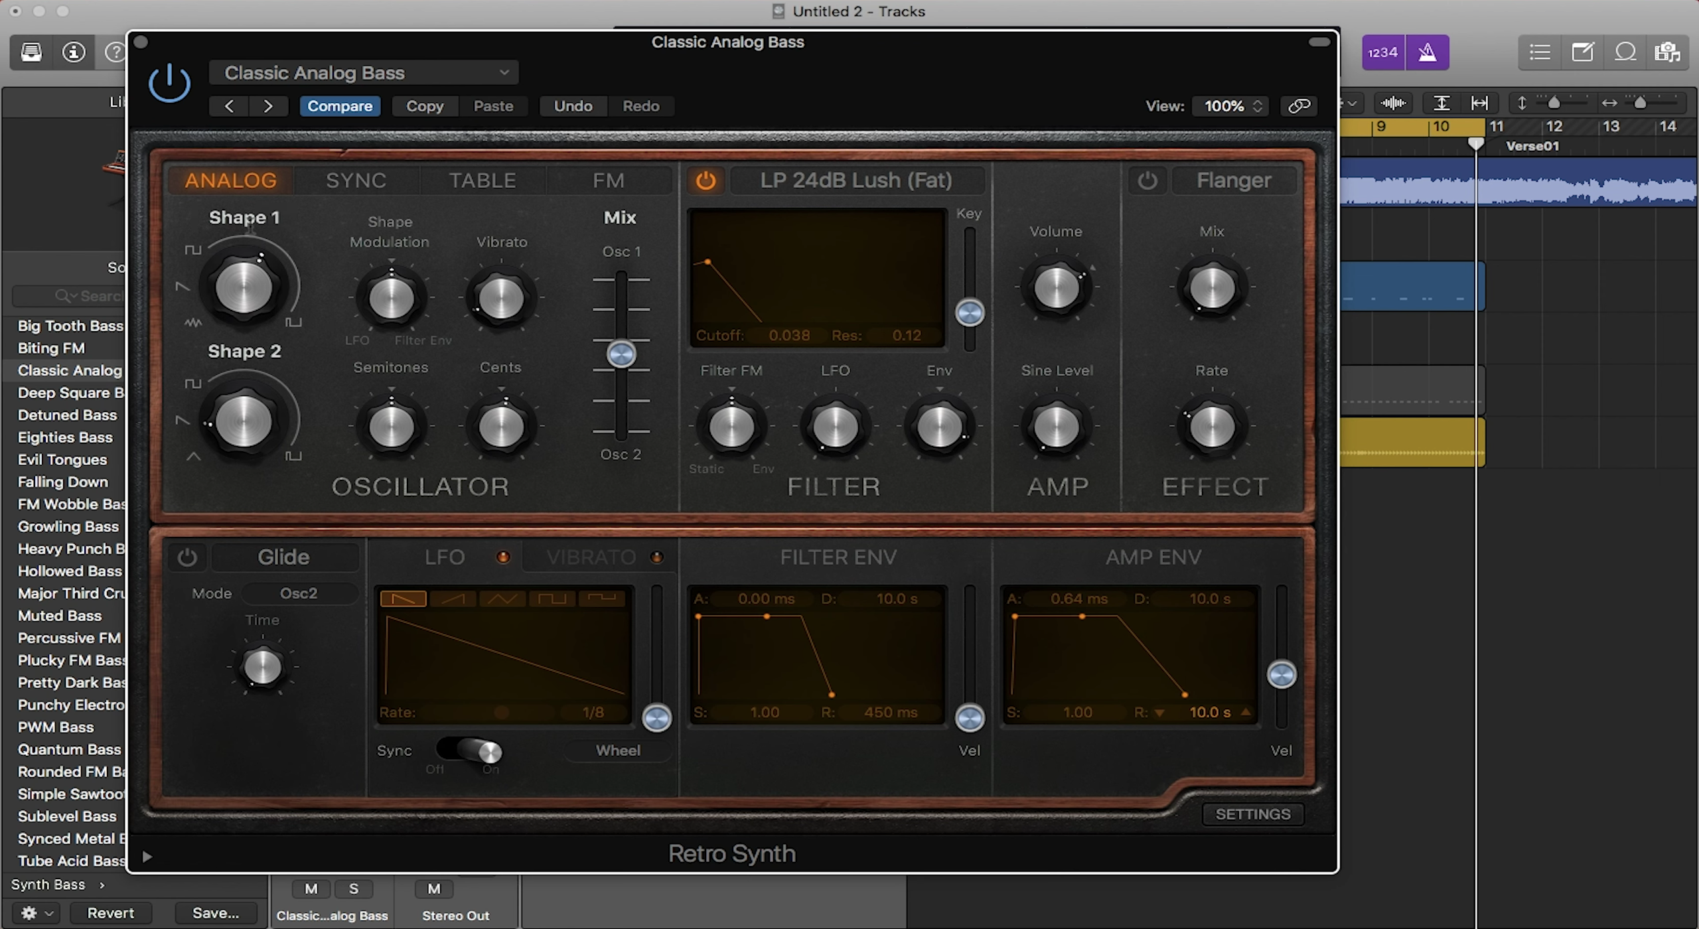Open the media Browsers button
Image resolution: width=1699 pixels, height=929 pixels.
point(1666,52)
